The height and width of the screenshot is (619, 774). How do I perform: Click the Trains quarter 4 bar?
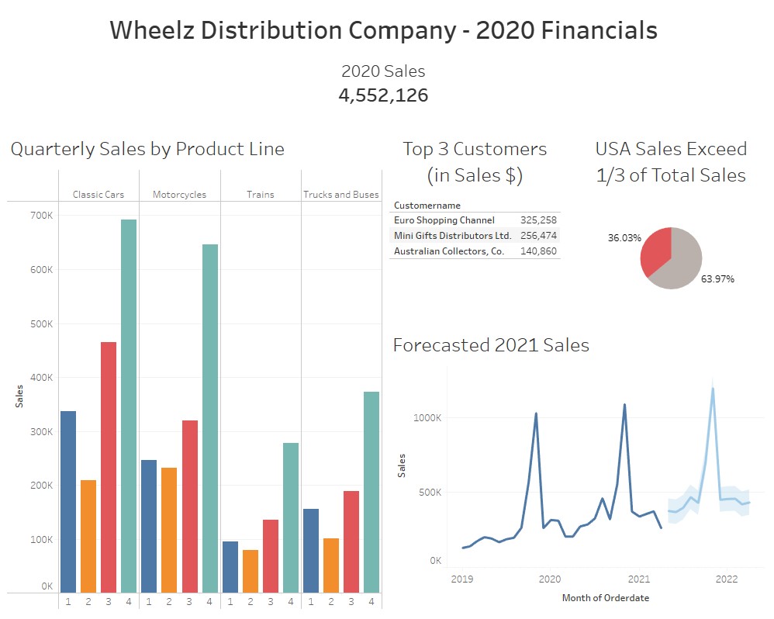pyautogui.click(x=290, y=517)
